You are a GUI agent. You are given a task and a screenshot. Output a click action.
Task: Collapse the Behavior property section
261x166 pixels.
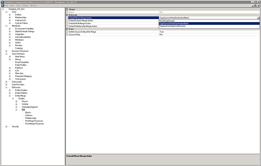click(x=67, y=15)
